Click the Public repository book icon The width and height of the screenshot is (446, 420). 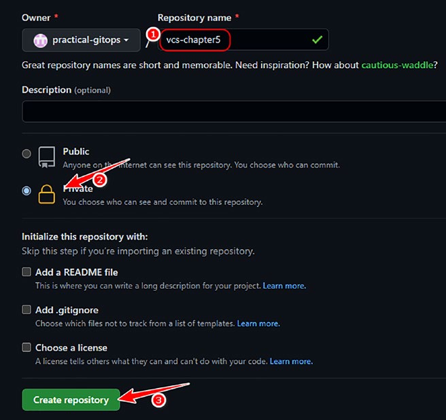[x=47, y=157]
